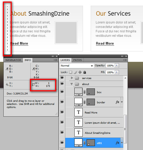This screenshot has height=150, width=143.
Task: Open the Layers panel options menu icon
Action: point(125,60)
